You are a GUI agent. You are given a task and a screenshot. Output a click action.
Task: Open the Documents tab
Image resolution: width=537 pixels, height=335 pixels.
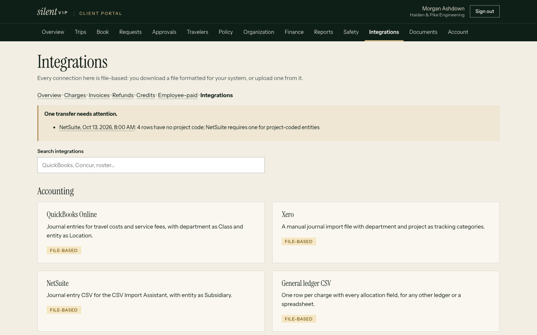click(423, 32)
